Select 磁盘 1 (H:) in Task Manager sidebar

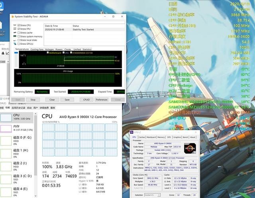point(17,154)
